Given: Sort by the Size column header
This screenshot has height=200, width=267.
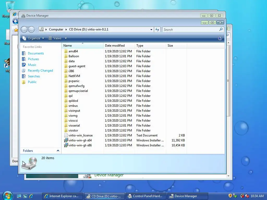Looking at the screenshot, I should (x=177, y=46).
